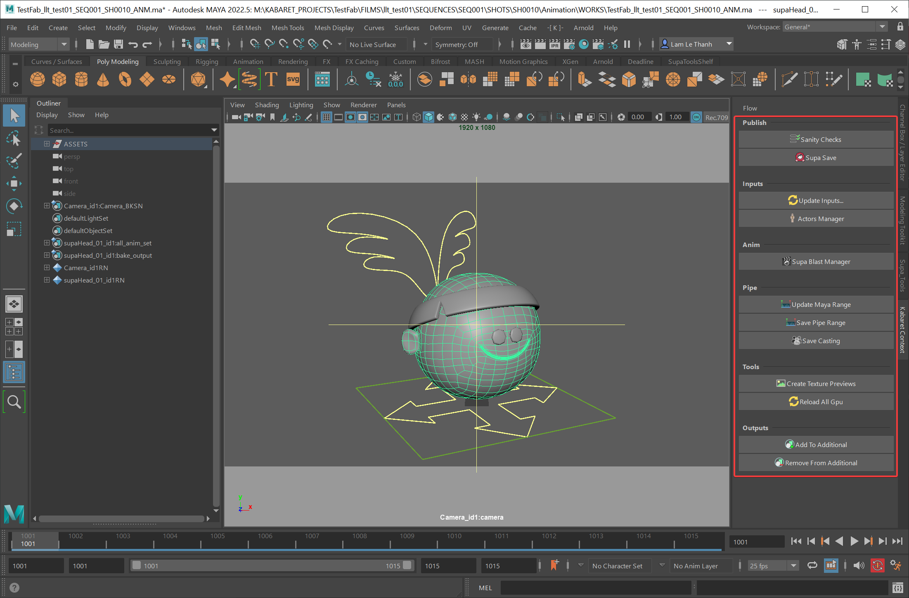Screen dimensions: 909x598
Task: Toggle the lock icon beside Workspace
Action: coord(900,27)
